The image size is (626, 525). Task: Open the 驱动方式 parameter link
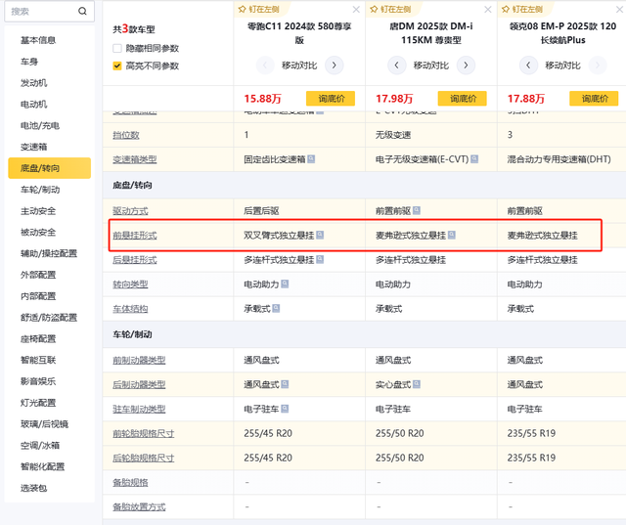130,211
